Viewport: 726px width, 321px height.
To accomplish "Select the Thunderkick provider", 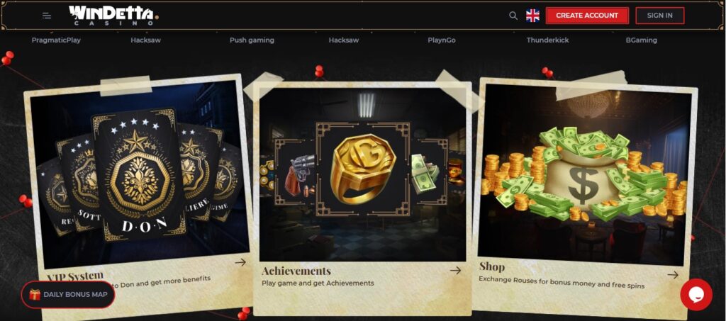I will click(548, 40).
